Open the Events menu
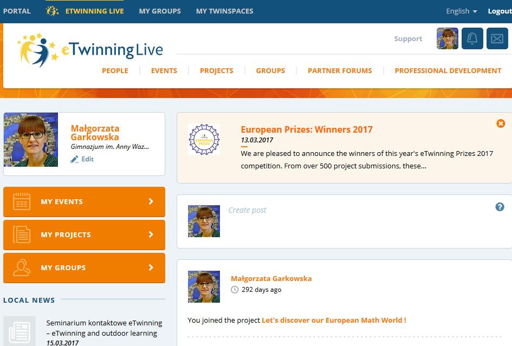Image resolution: width=512 pixels, height=346 pixels. [164, 70]
